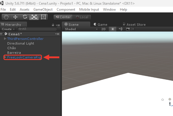Image resolution: width=173 pixels, height=116 pixels.
Task: Select the Rotate tool
Action: [25, 17]
